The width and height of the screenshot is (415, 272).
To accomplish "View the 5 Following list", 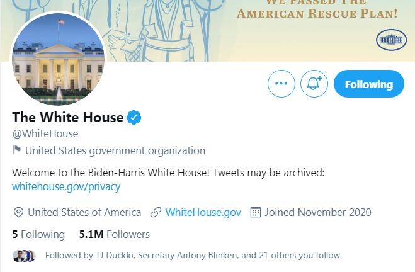I will tap(38, 234).
